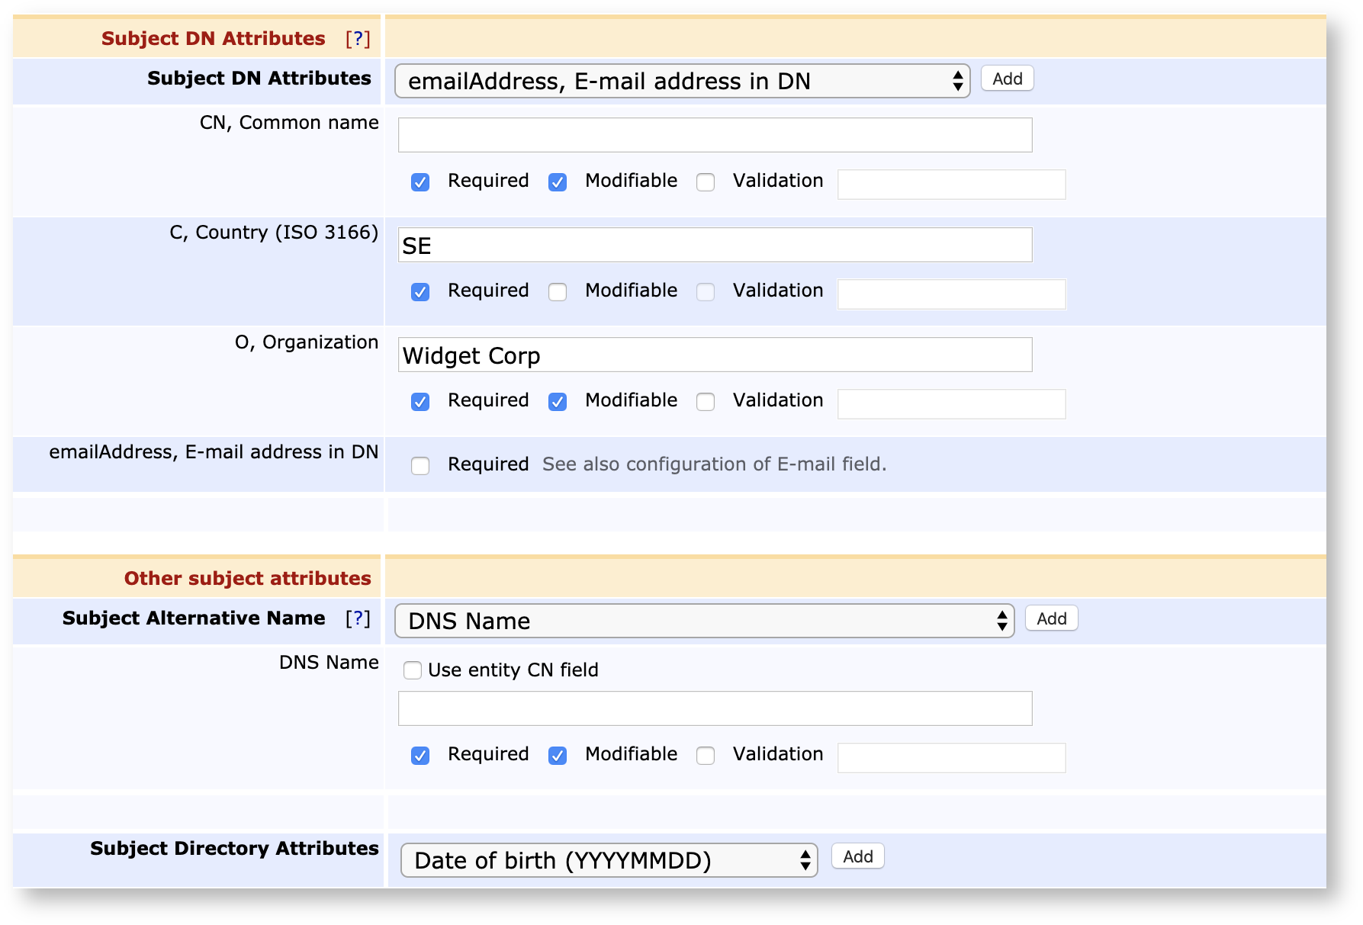Enable Validation for O, Organization
The height and width of the screenshot is (925, 1363).
706,402
